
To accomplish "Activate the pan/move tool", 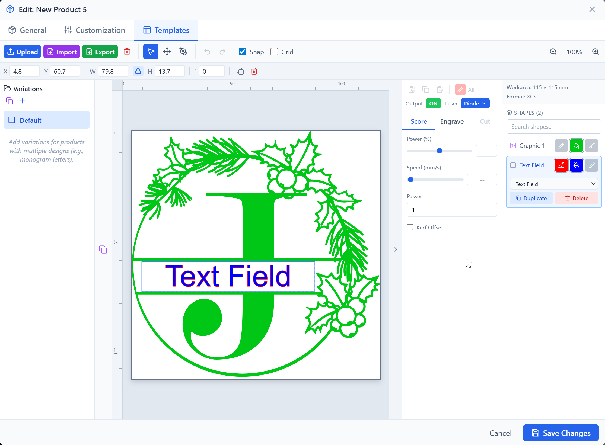I will (167, 52).
